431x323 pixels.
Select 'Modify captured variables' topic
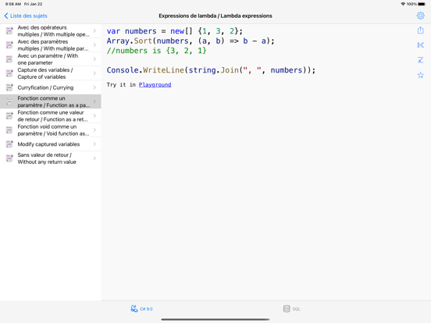click(51, 144)
